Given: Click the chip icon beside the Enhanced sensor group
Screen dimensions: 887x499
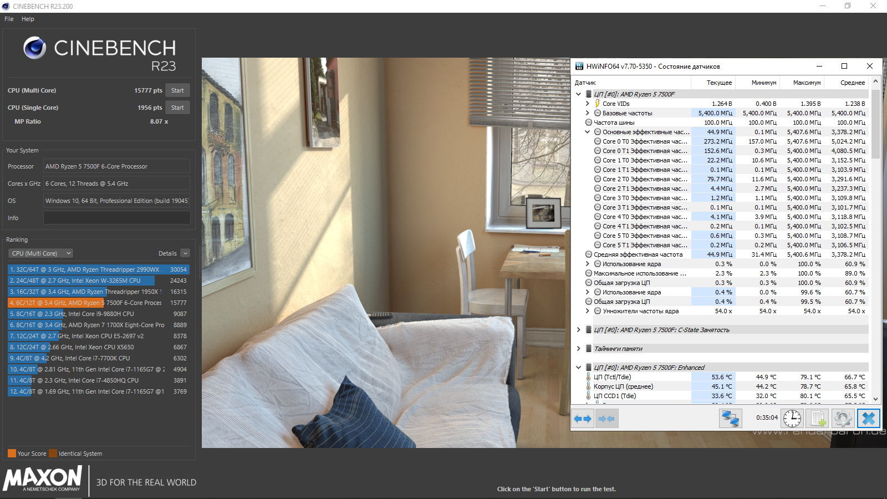Looking at the screenshot, I should pos(589,368).
